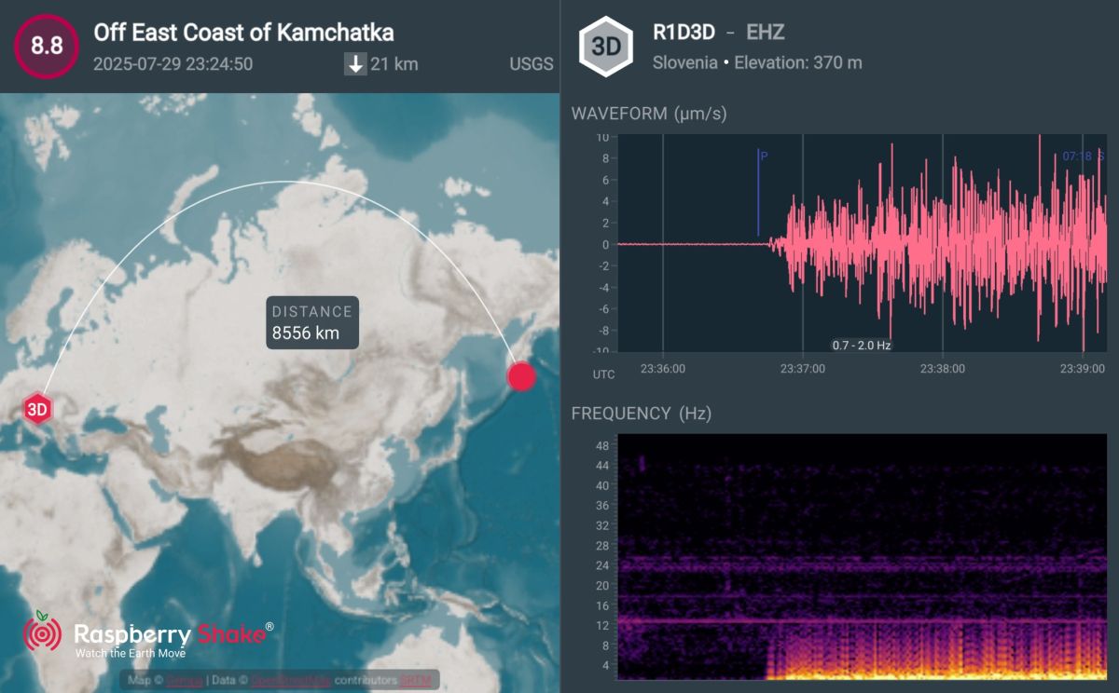This screenshot has height=693, width=1119.
Task: Select the 3D station marker on map
Action: (36, 408)
